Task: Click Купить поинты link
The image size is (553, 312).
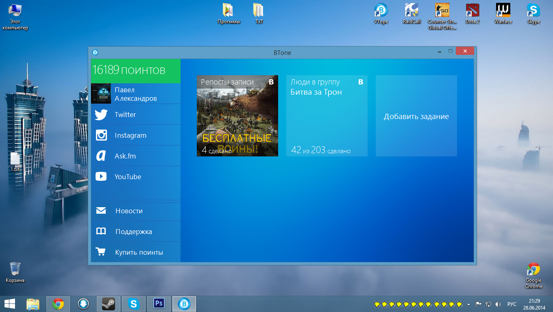Action: pos(139,252)
